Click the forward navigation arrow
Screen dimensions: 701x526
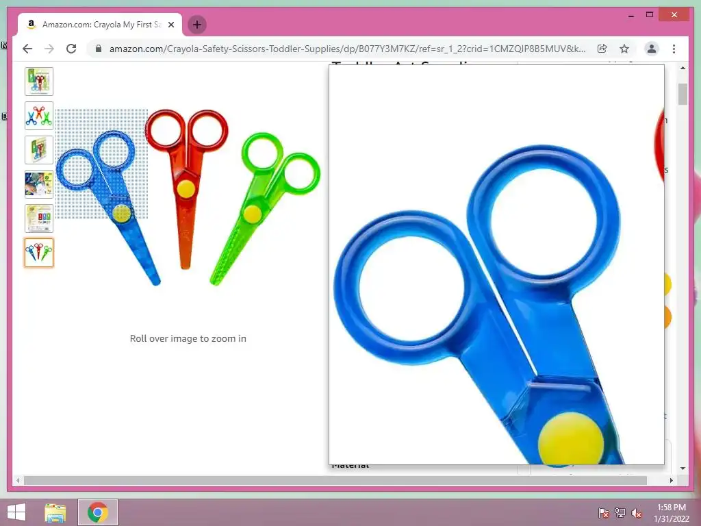tap(49, 49)
